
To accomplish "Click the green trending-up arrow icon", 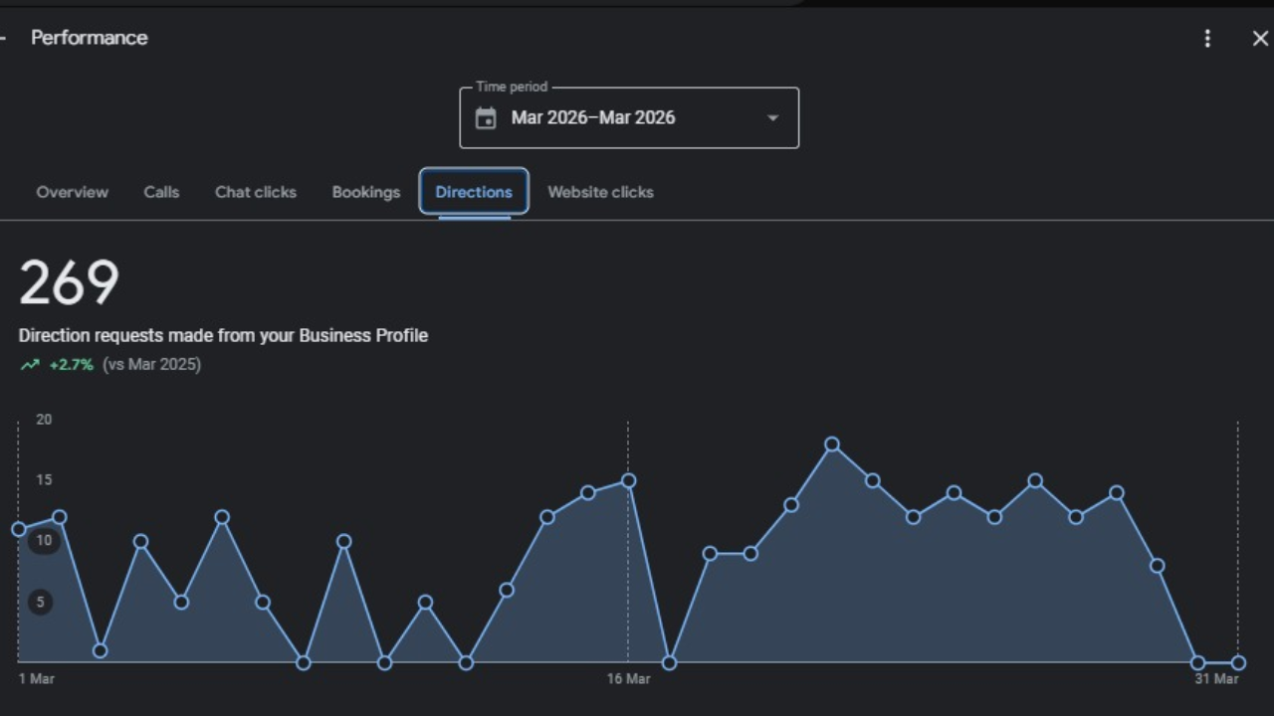I will (30, 365).
